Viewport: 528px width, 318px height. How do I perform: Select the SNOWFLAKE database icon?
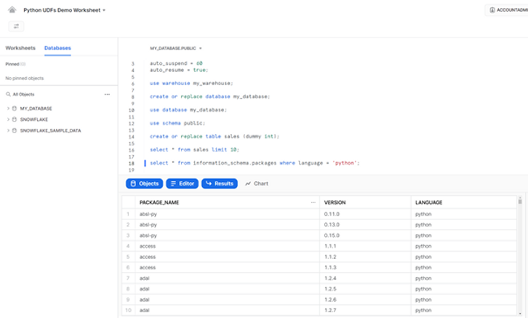coord(15,119)
